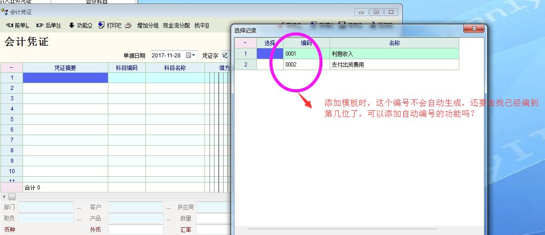545x235 pixels.
Task: Open the 单据日期 calendar dropdown
Action: click(x=191, y=56)
